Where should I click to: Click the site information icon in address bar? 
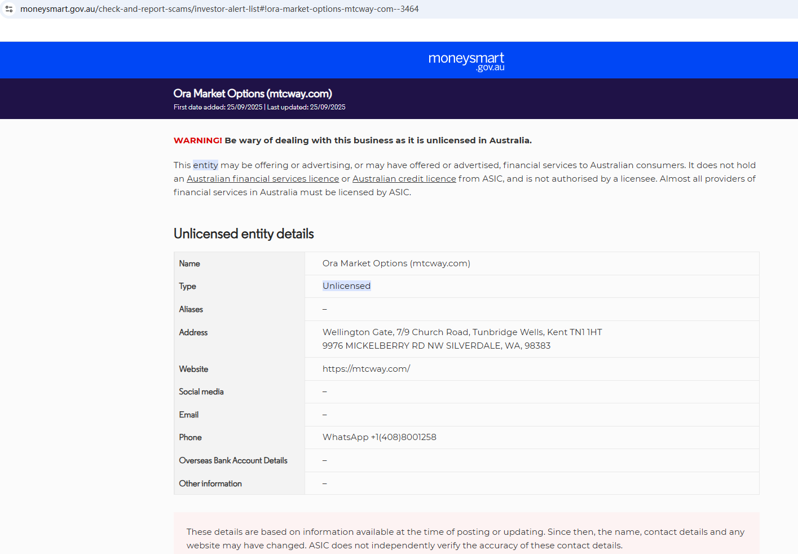(x=9, y=9)
